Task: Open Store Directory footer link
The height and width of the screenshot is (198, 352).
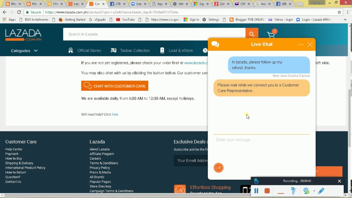Action: [x=100, y=186]
